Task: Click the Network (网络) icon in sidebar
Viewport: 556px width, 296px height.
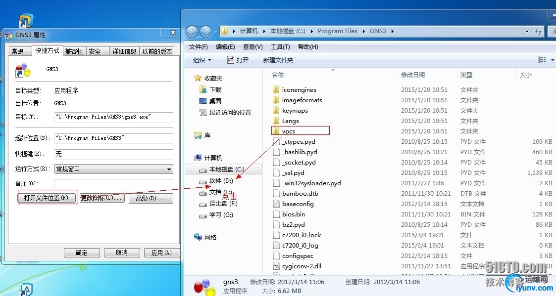Action: pyautogui.click(x=198, y=237)
